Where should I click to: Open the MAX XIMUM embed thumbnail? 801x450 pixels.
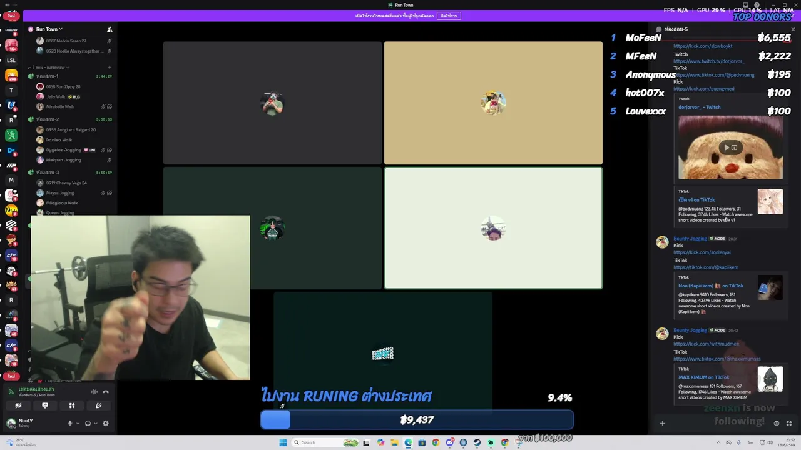click(770, 379)
